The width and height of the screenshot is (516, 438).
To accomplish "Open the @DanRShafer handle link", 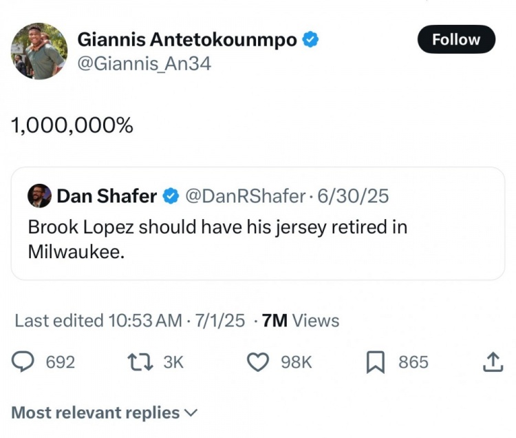I will (x=244, y=196).
